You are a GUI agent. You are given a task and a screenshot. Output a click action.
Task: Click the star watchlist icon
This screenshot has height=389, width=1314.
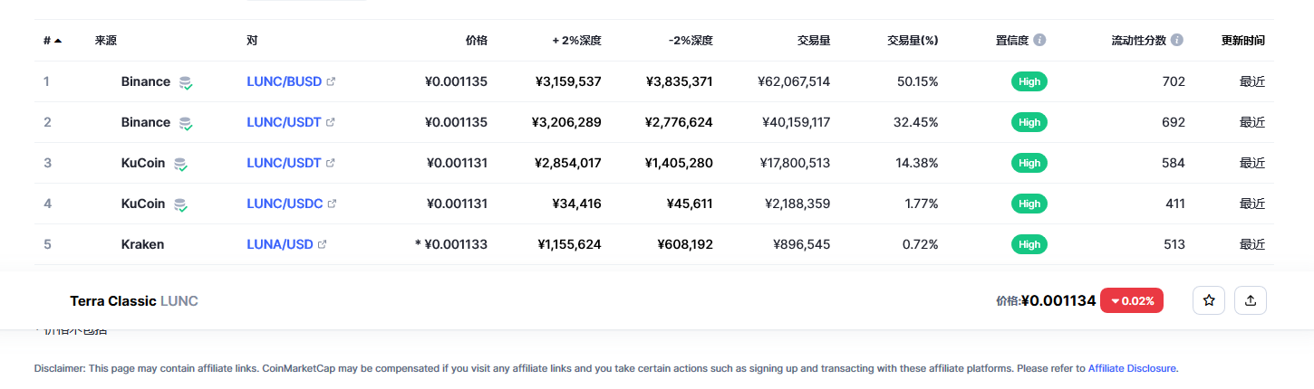point(1209,301)
